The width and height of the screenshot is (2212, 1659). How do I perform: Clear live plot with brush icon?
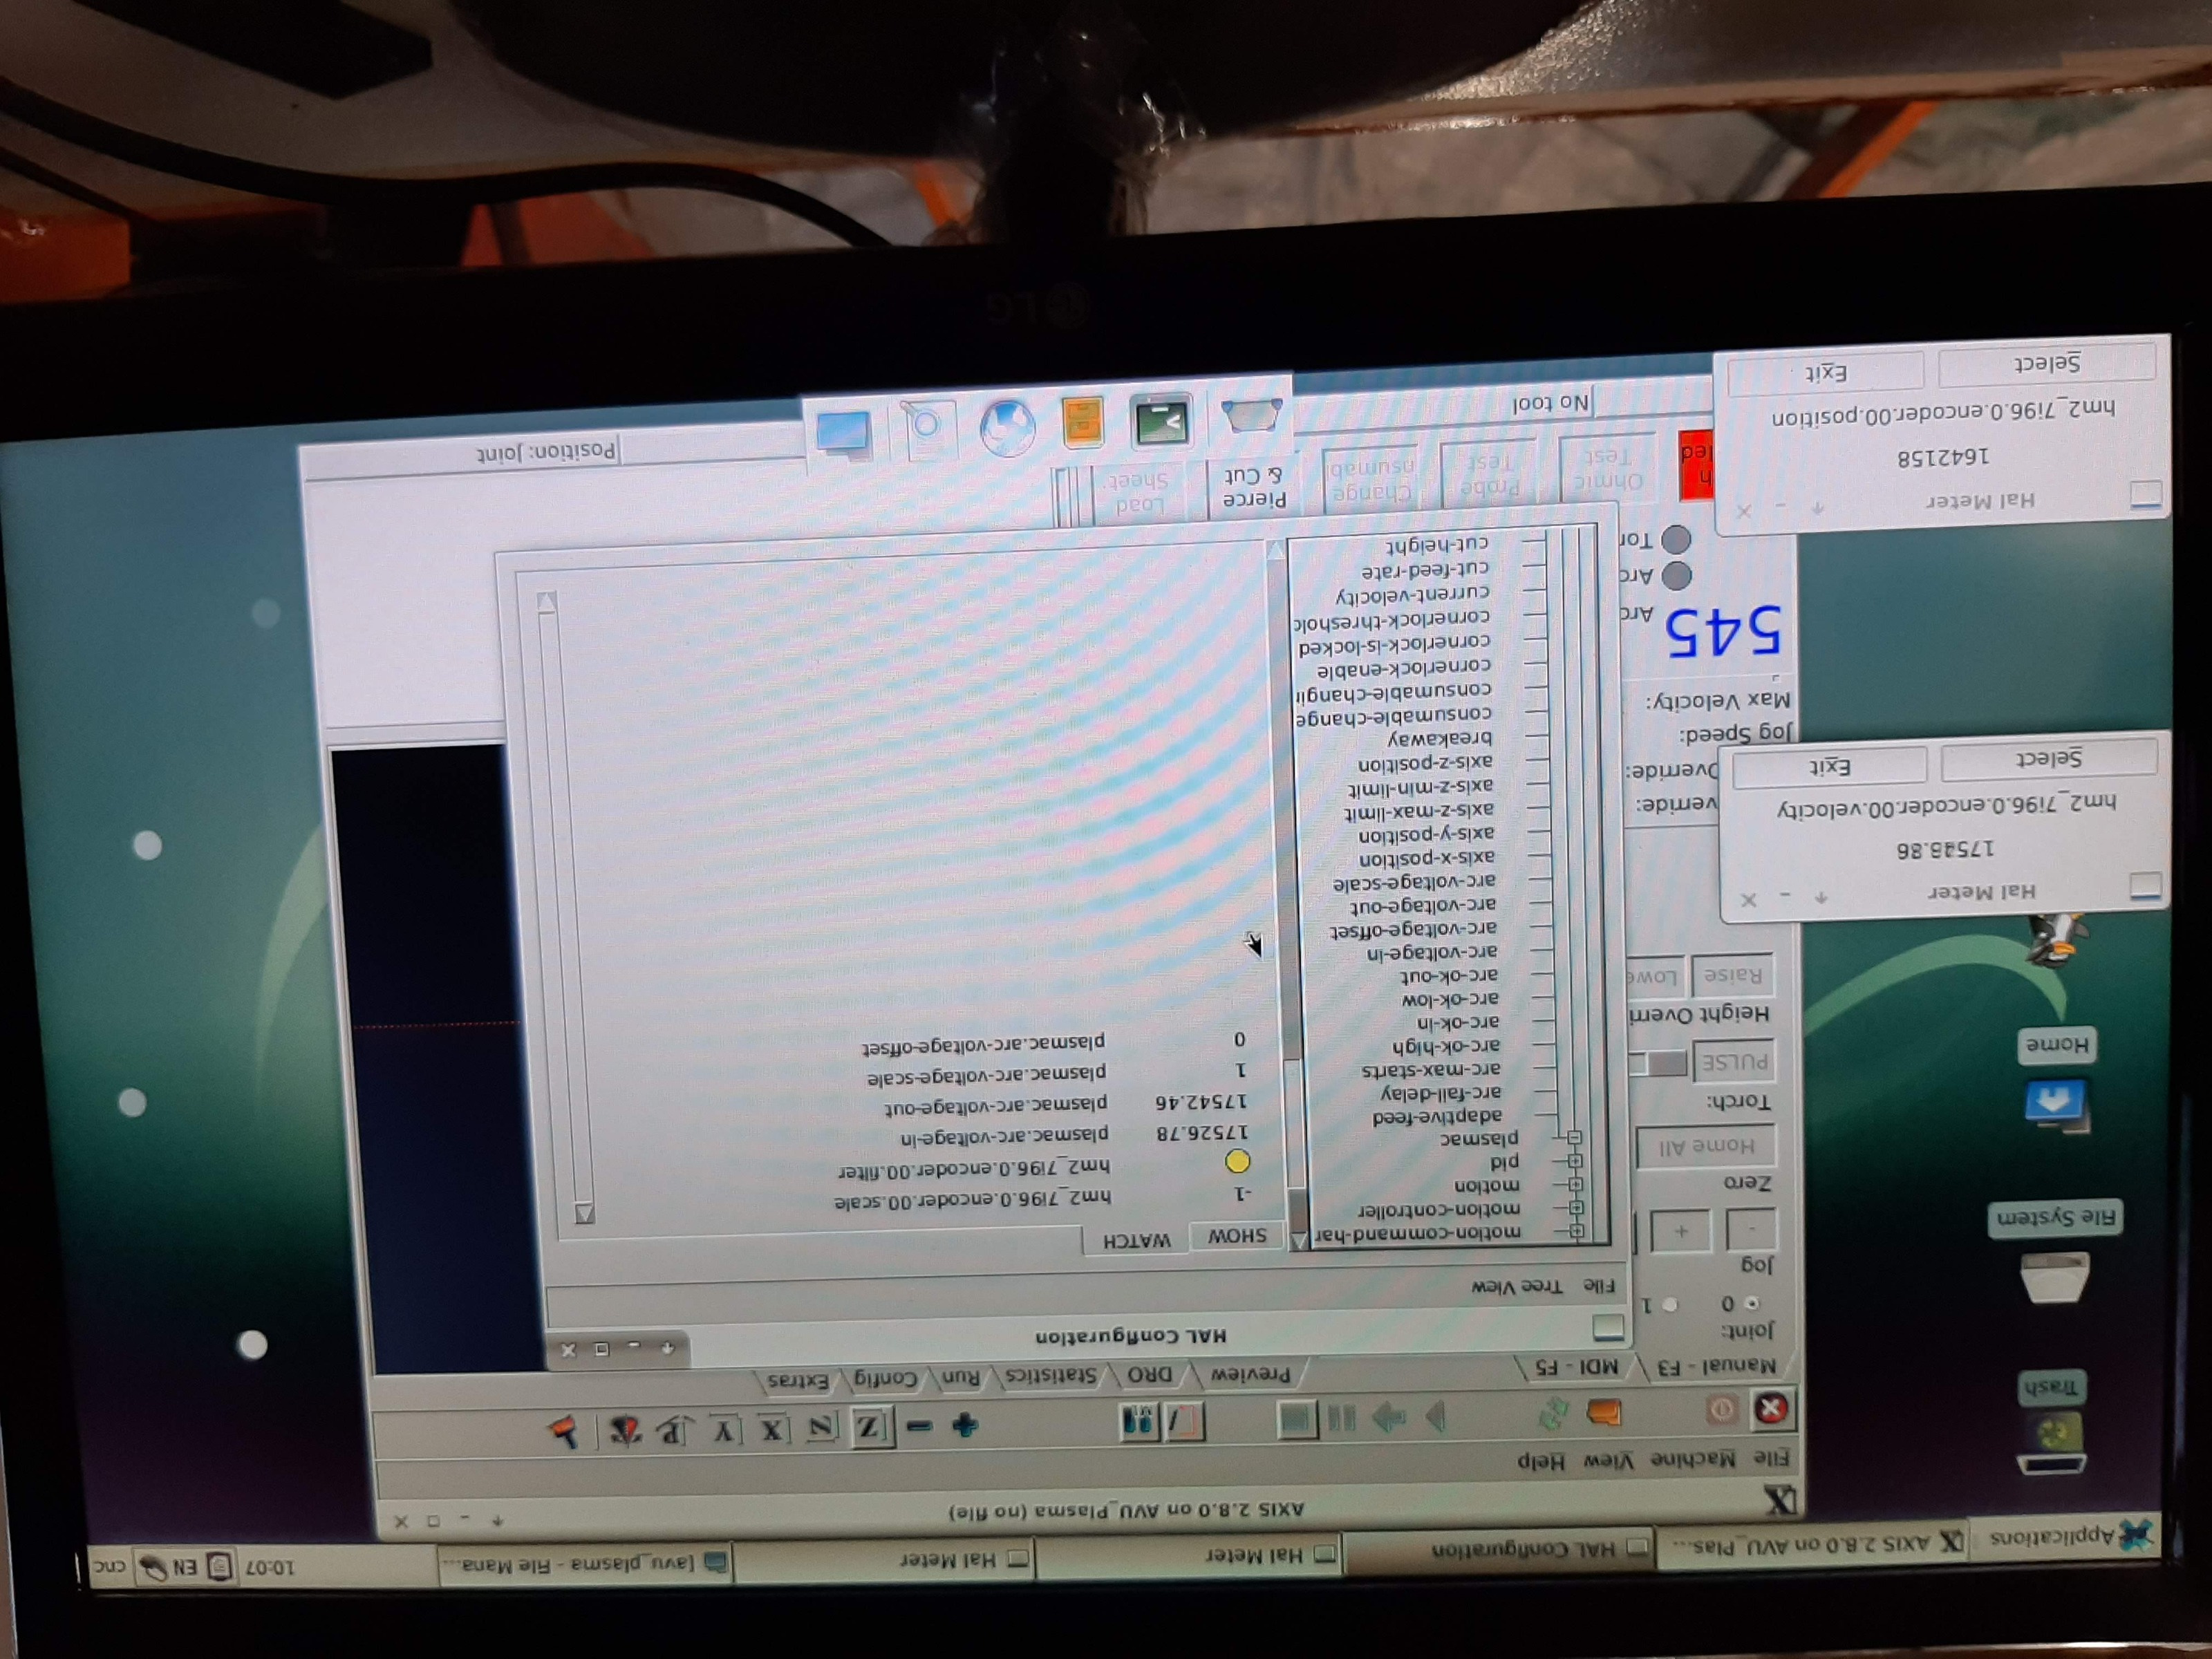tap(564, 1432)
